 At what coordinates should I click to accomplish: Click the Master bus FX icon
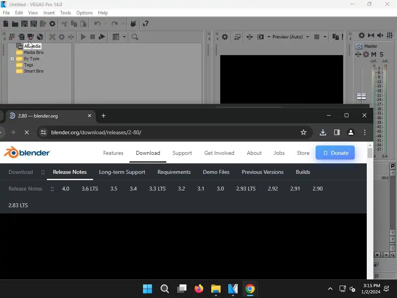pyautogui.click(x=358, y=54)
